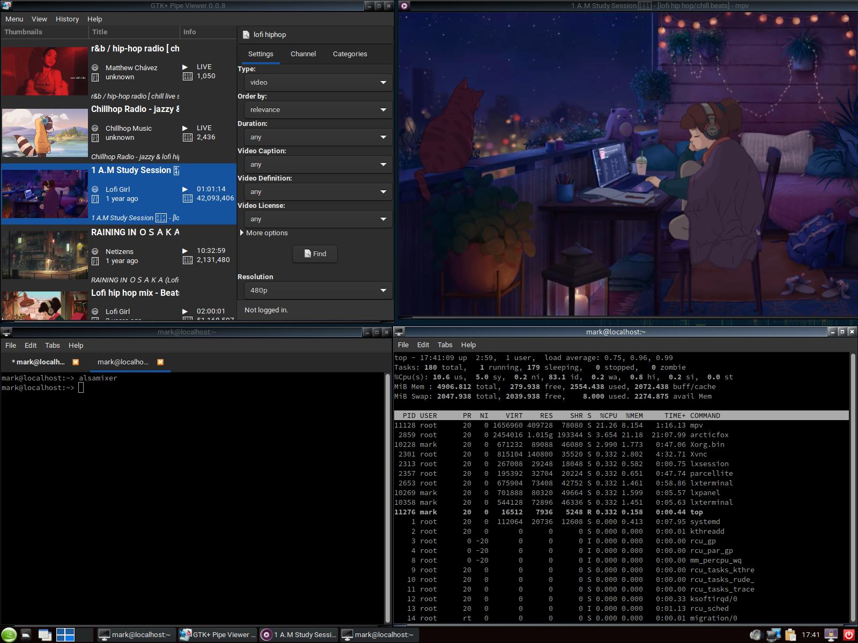Viewport: 858px width, 643px height.
Task: Open History menu in Pipe Viewer
Action: point(68,19)
